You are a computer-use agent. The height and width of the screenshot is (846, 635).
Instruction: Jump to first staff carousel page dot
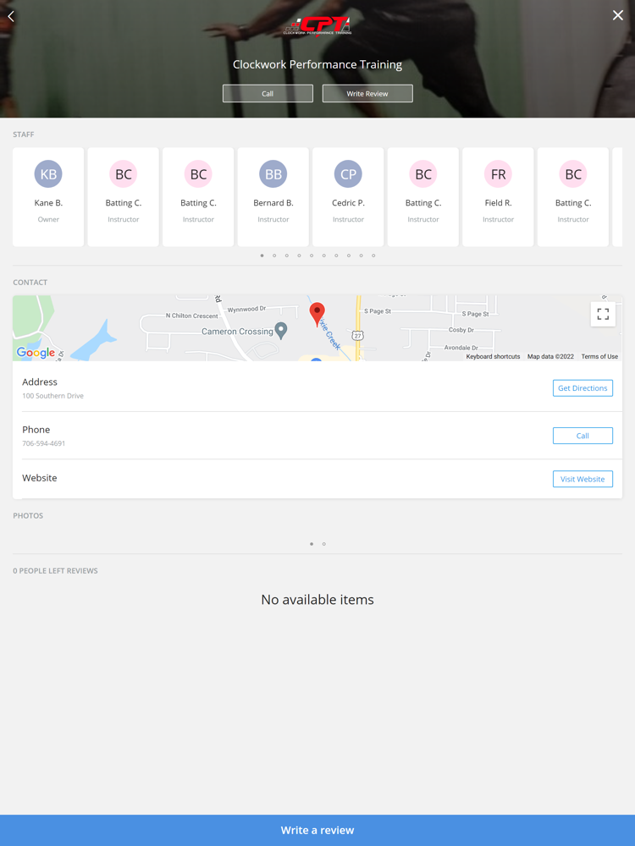(x=262, y=255)
